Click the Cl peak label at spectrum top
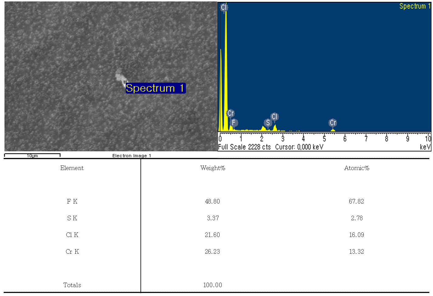 (x=224, y=7)
